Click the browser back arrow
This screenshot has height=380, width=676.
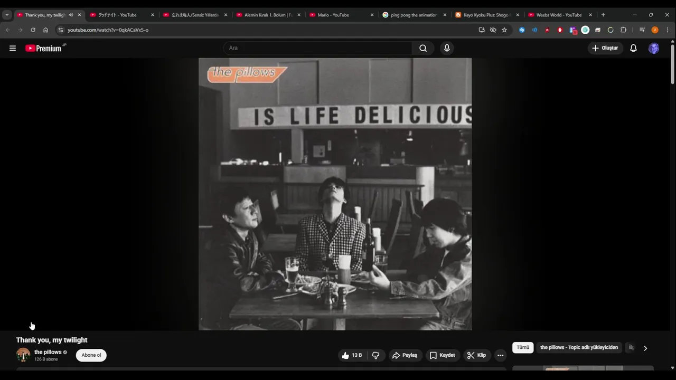[x=7, y=30]
